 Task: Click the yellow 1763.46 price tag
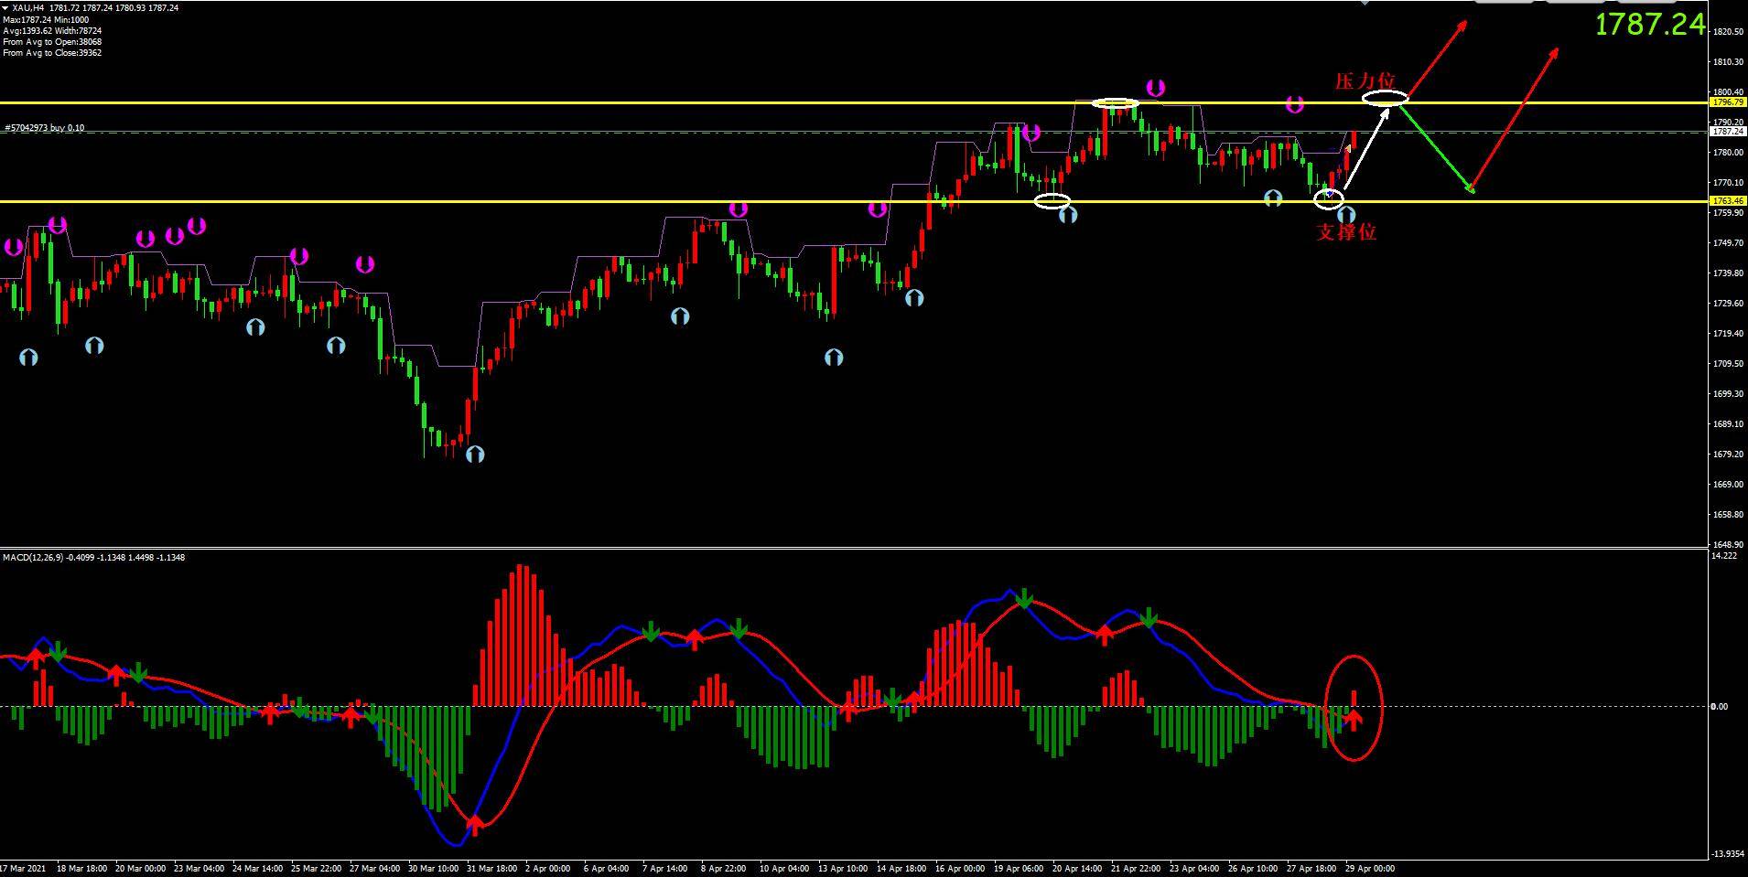[1729, 201]
